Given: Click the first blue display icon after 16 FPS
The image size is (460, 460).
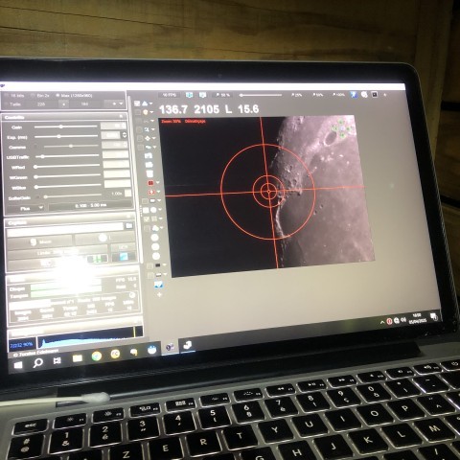Looking at the screenshot, I should [x=190, y=95].
